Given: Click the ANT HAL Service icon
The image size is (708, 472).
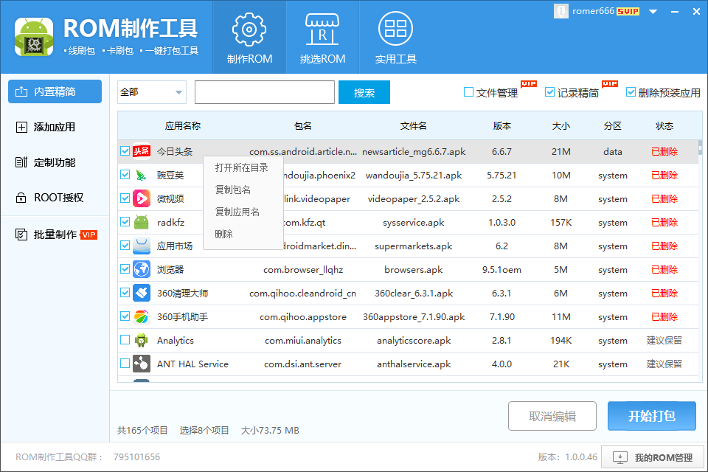Looking at the screenshot, I should (x=142, y=364).
